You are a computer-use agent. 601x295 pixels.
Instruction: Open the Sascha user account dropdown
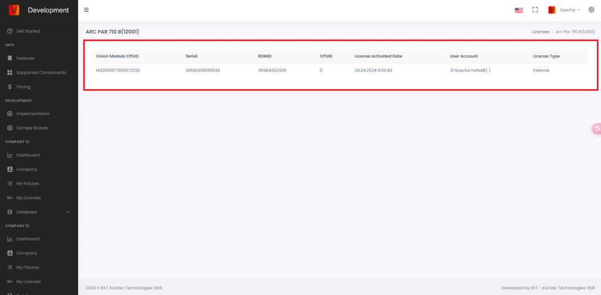[x=564, y=10]
